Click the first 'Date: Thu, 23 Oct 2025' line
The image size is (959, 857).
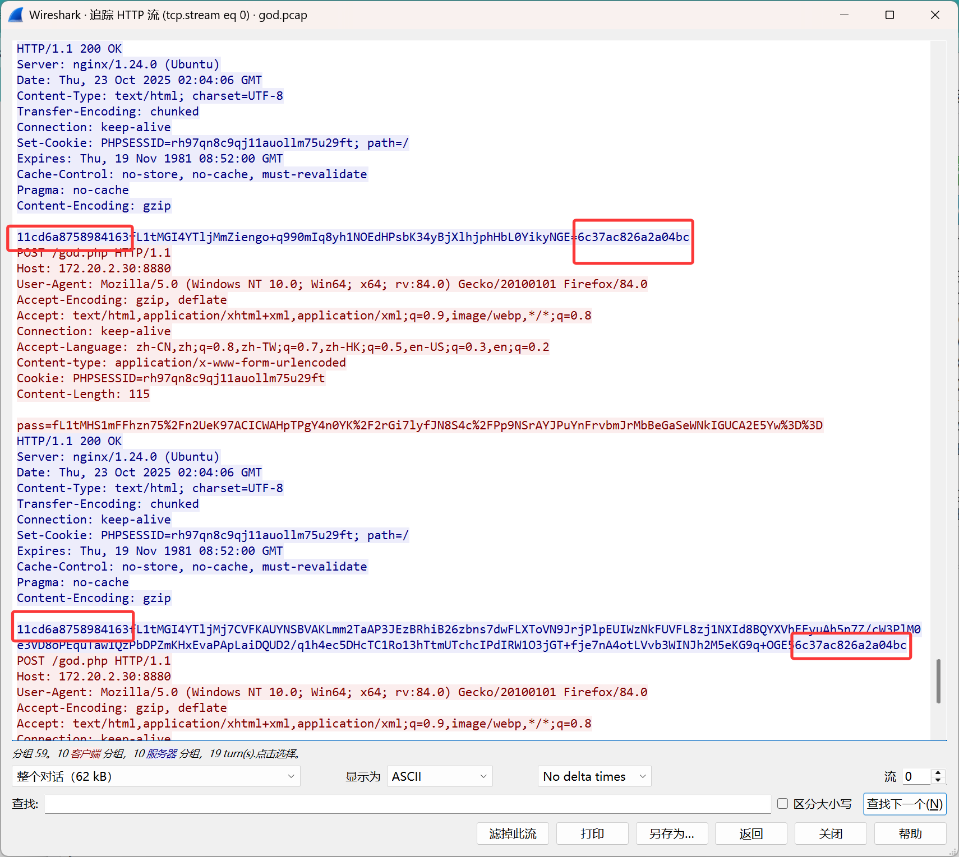click(139, 80)
